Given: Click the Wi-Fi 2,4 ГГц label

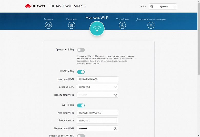Looking at the screenshot, I should [67, 71].
